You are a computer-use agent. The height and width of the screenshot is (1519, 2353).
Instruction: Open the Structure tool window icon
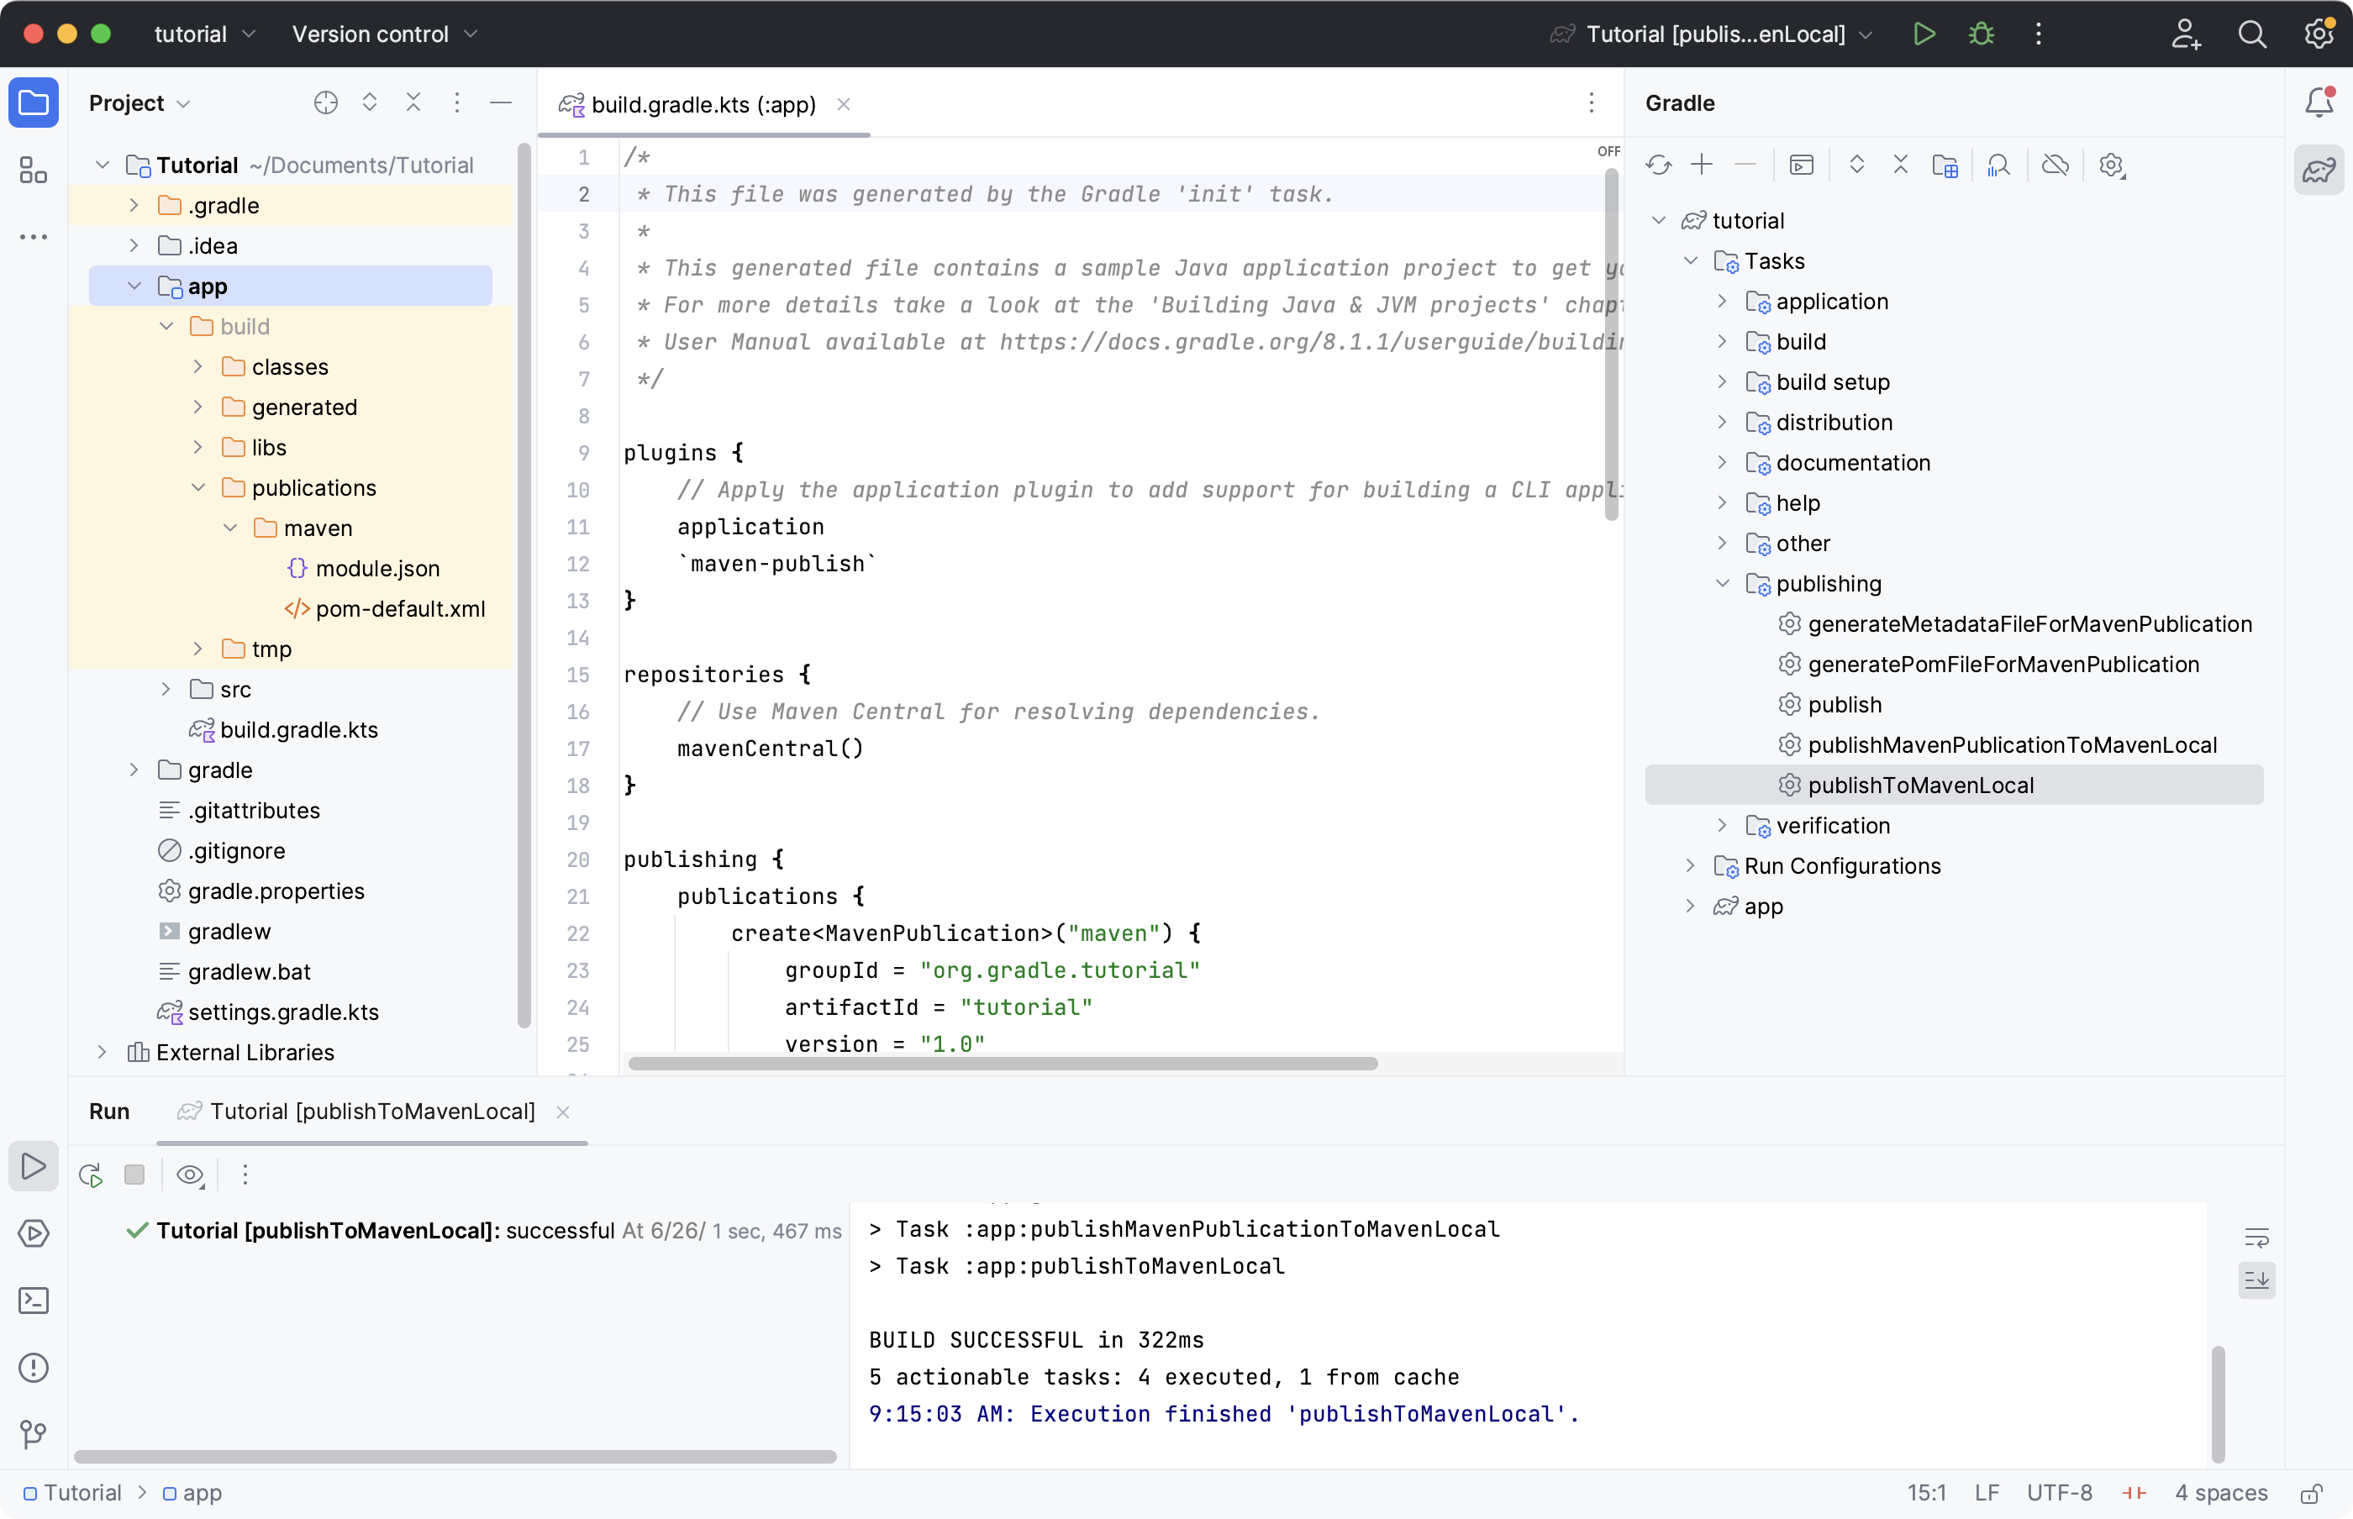(x=34, y=170)
